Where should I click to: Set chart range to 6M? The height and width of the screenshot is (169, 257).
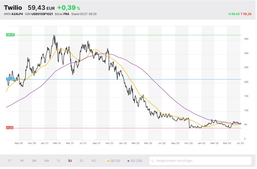coord(47,161)
